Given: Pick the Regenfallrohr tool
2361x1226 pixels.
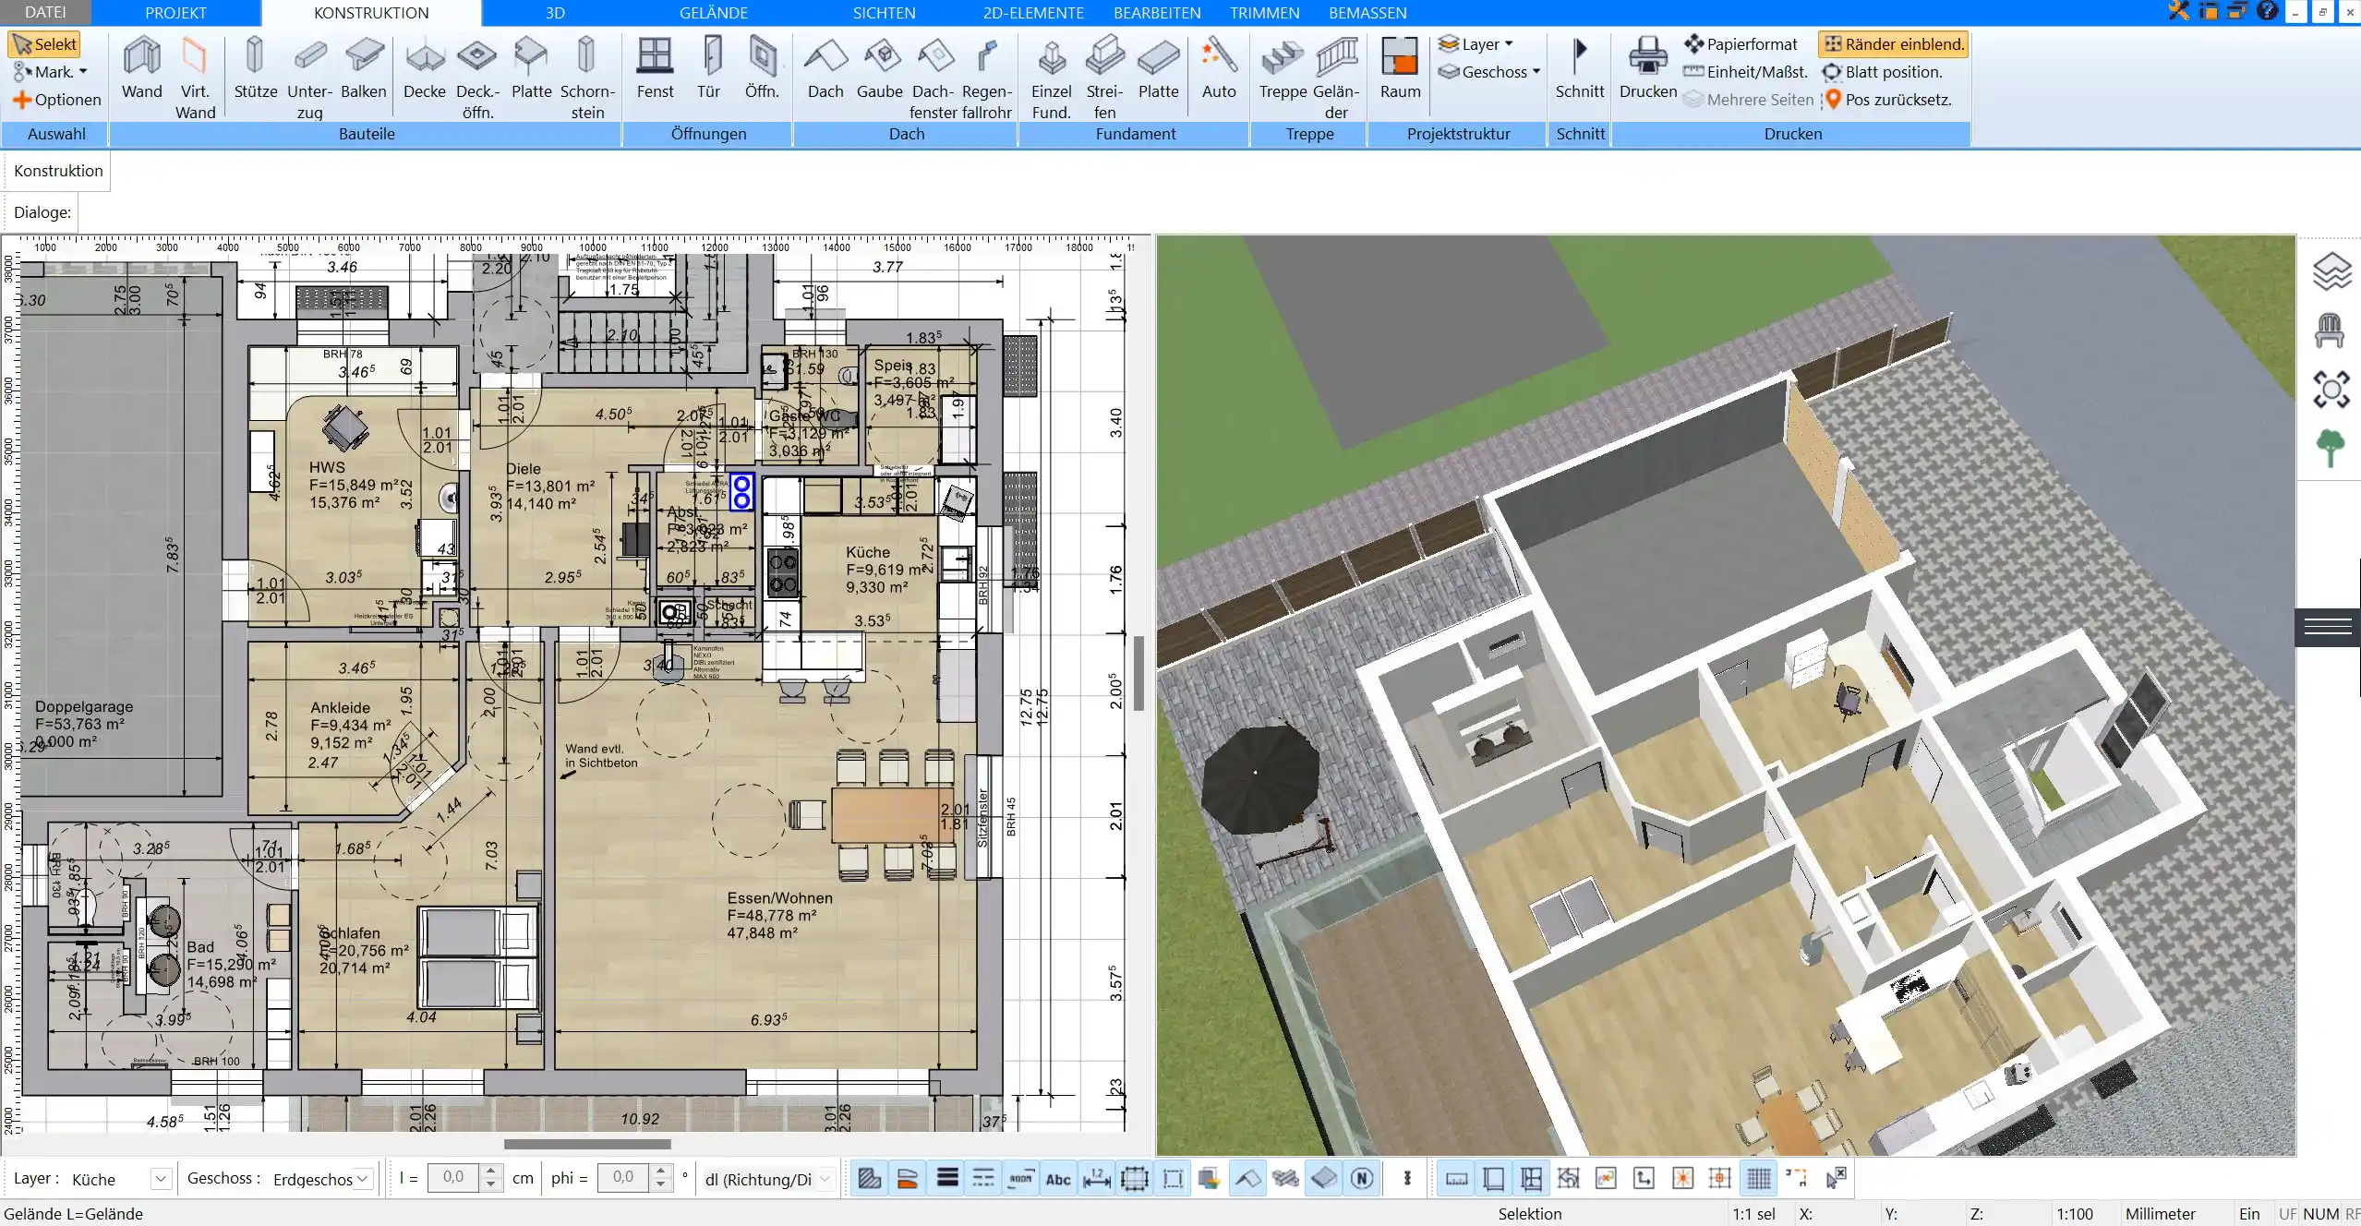Looking at the screenshot, I should tap(986, 78).
